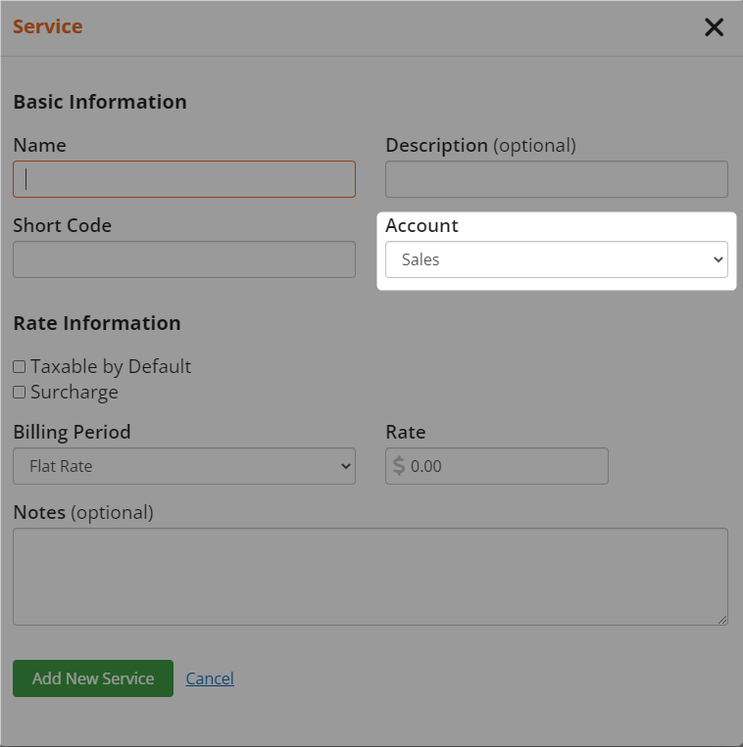
Task: Click the Surcharge label text
Action: point(74,392)
